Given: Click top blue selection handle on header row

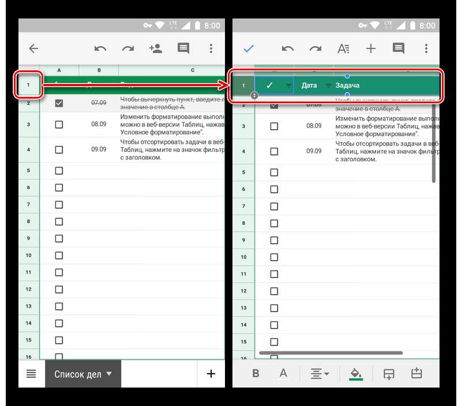Looking at the screenshot, I should (x=347, y=76).
